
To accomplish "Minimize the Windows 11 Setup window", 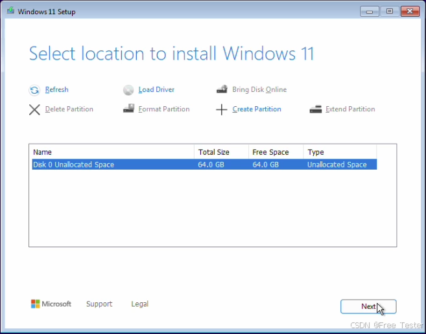I will (370, 12).
